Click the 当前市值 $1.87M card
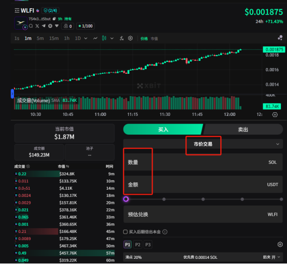Screen dimensions: 287x264 [64, 133]
